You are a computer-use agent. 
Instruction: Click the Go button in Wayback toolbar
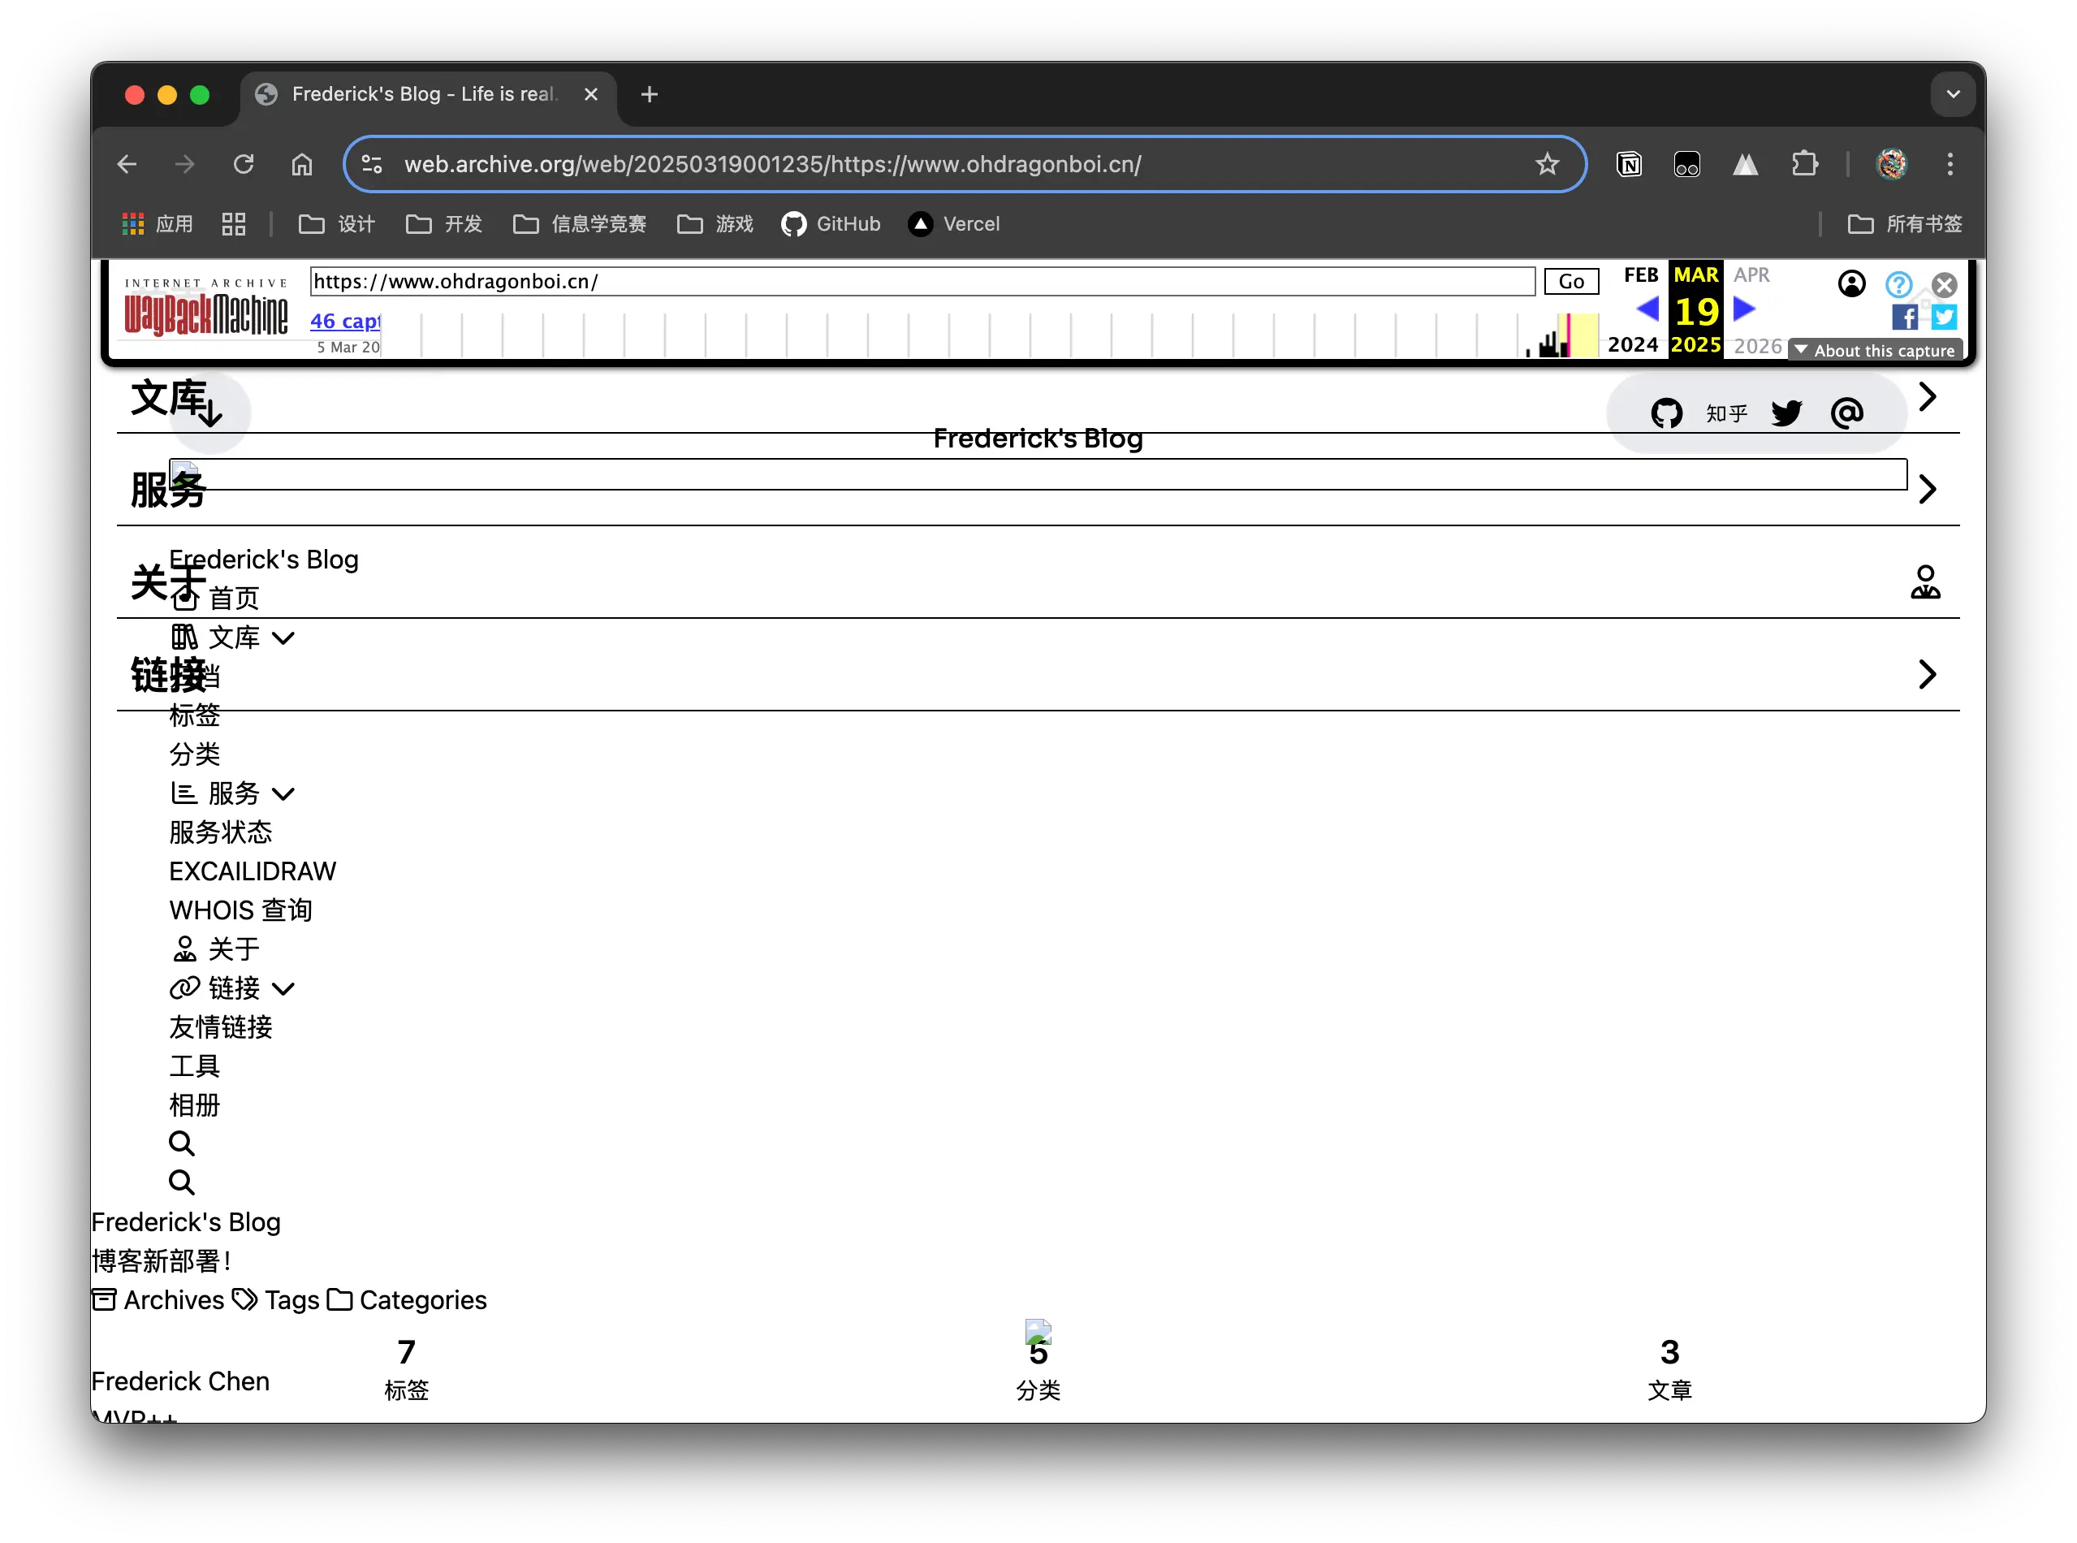(x=1571, y=281)
